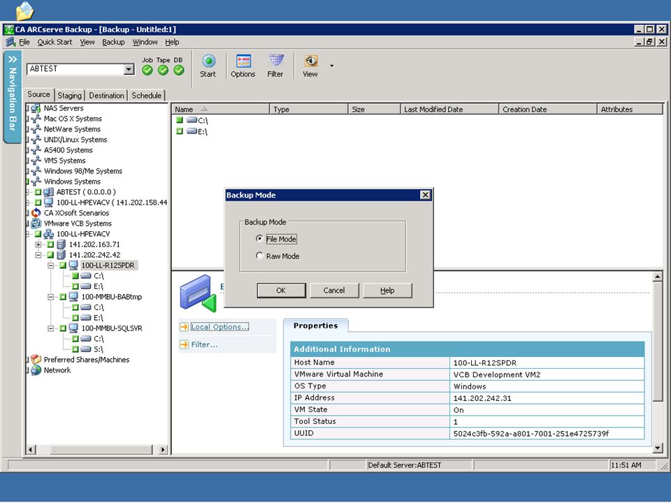This screenshot has height=503, width=671.
Task: Open the Quick Start menu
Action: [x=55, y=42]
